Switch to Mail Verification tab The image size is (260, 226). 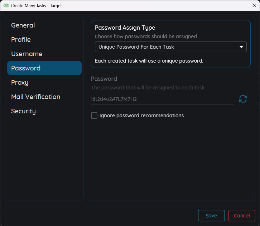pos(35,97)
